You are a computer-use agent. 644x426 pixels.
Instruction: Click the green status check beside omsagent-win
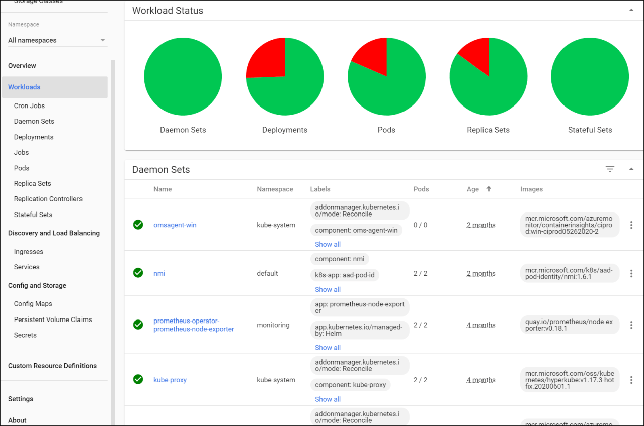138,225
